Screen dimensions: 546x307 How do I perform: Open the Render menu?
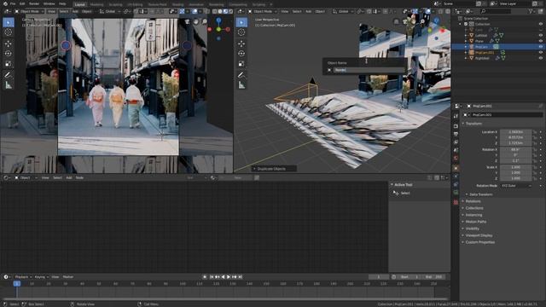[34, 3]
